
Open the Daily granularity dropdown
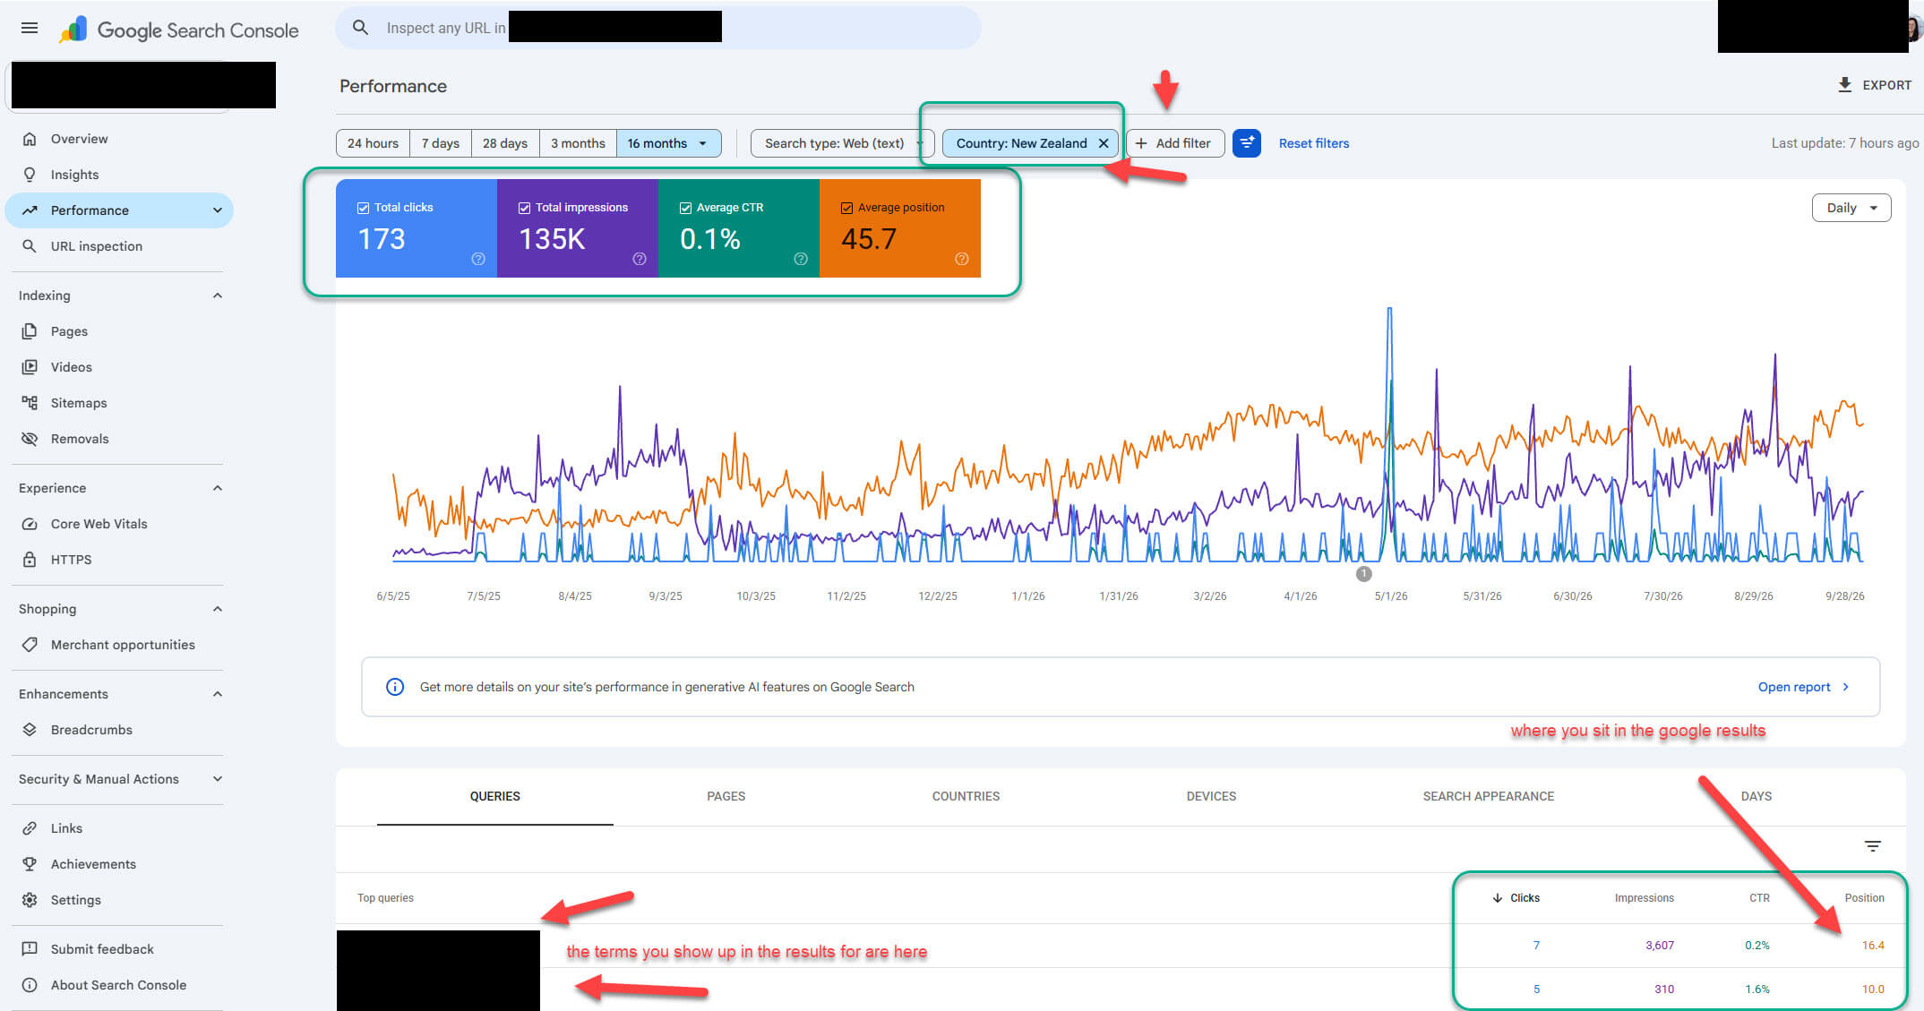pyautogui.click(x=1851, y=208)
